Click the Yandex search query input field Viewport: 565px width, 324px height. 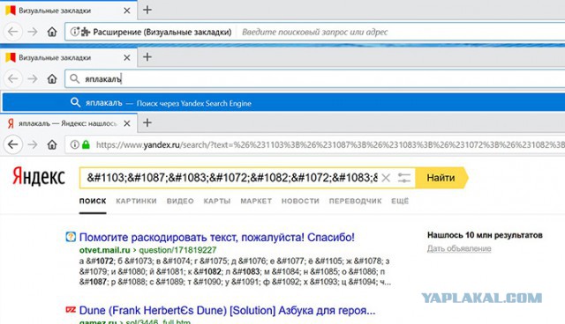click(x=232, y=178)
